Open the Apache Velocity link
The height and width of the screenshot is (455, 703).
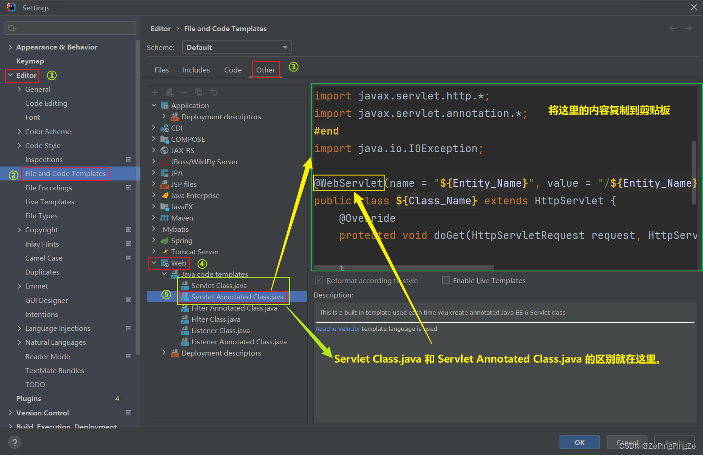[337, 329]
